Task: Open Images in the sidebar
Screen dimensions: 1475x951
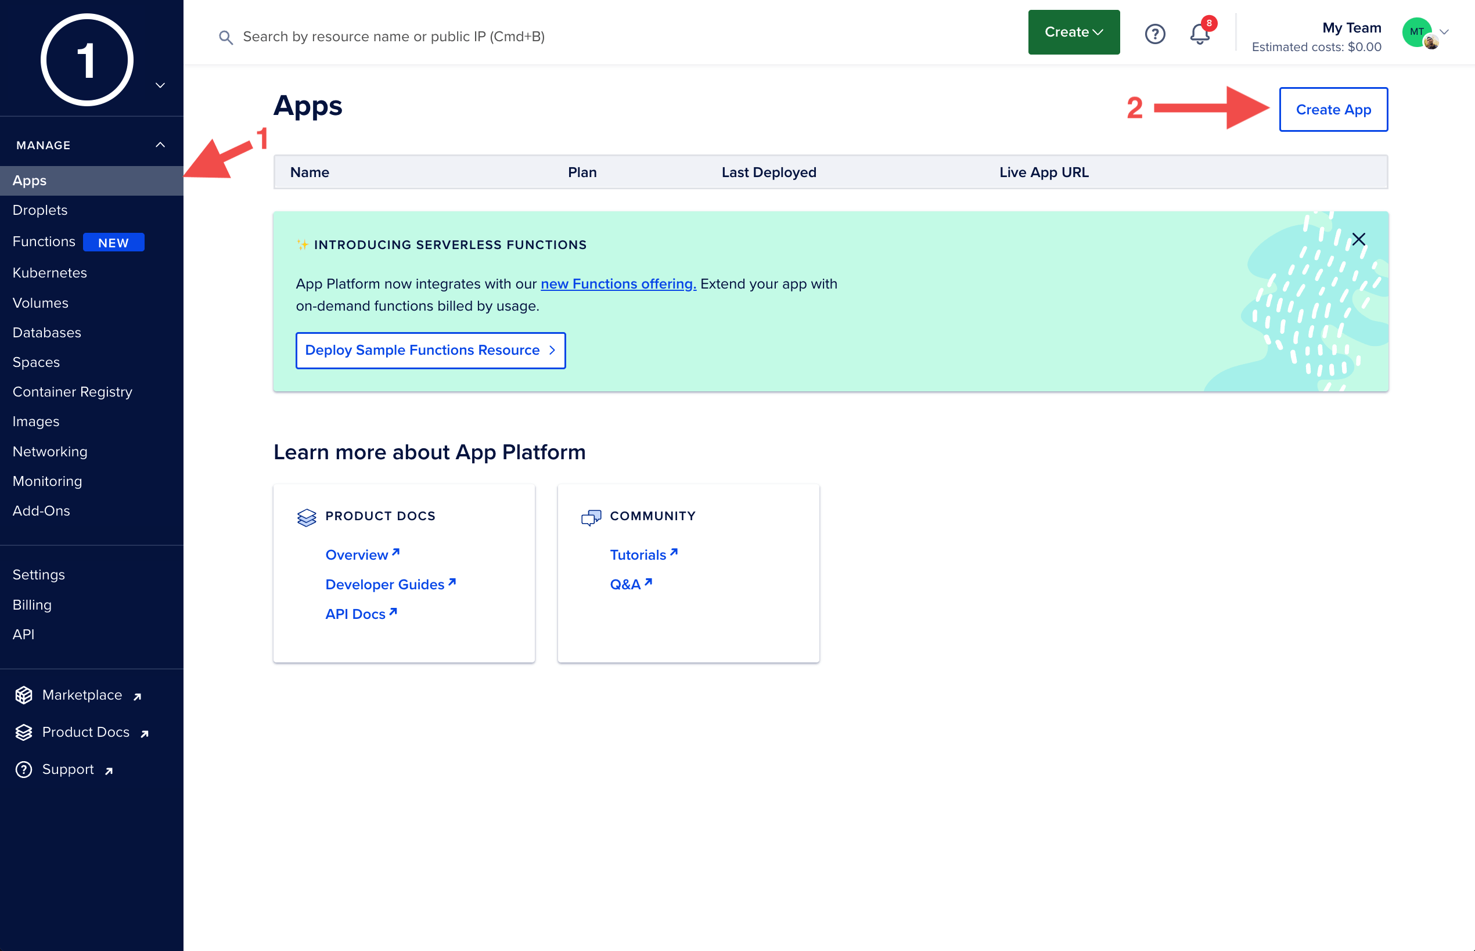Action: (36, 421)
